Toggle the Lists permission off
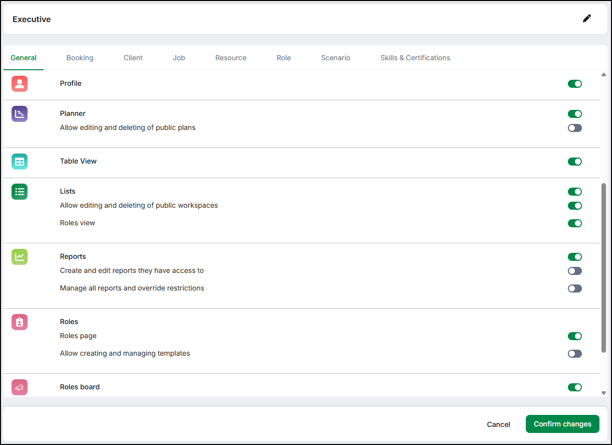This screenshot has width=612, height=445. click(575, 192)
